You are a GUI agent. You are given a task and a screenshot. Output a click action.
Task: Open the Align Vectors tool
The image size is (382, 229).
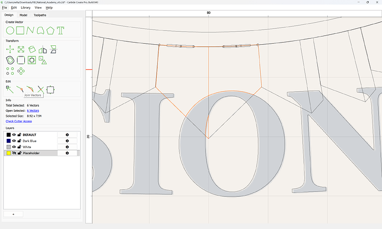[32, 60]
